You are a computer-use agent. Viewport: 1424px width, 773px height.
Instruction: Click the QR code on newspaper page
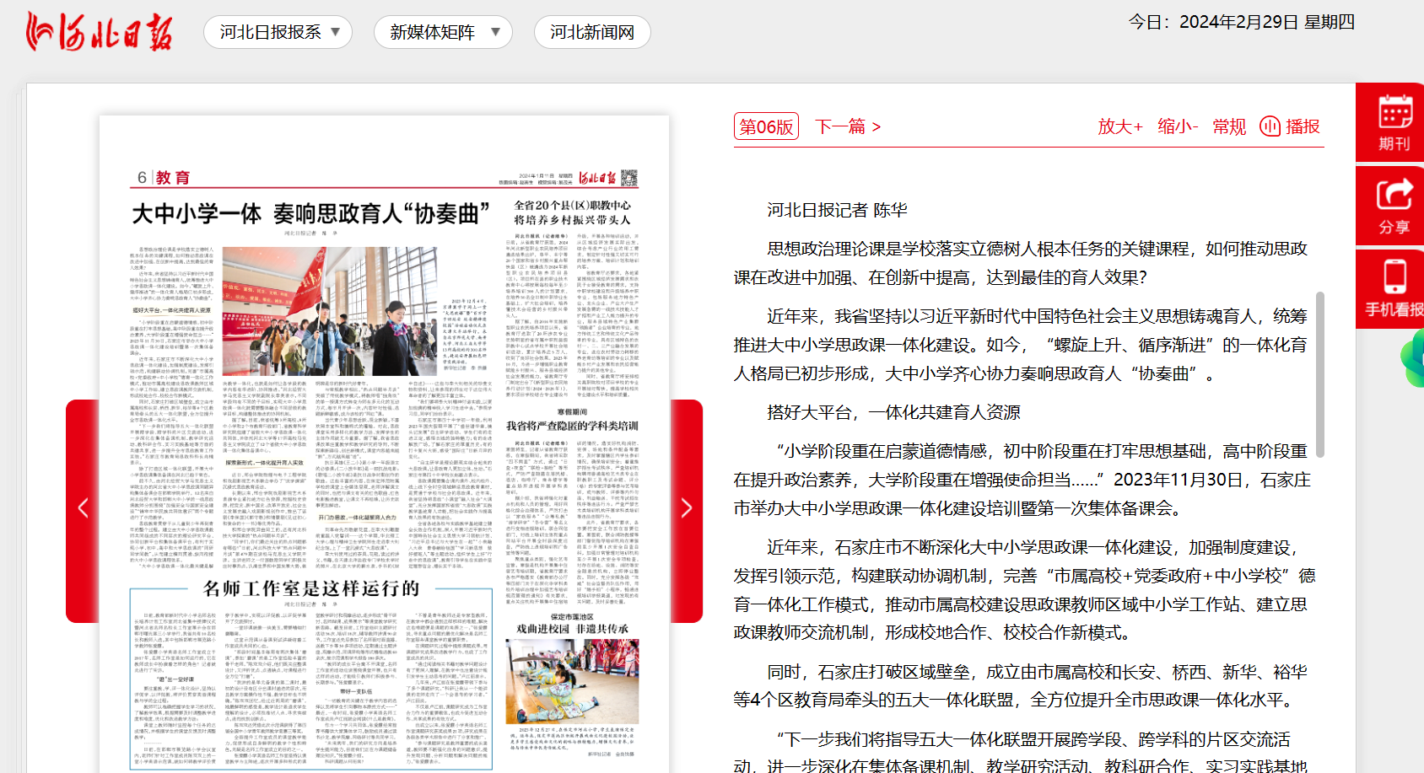tap(629, 178)
